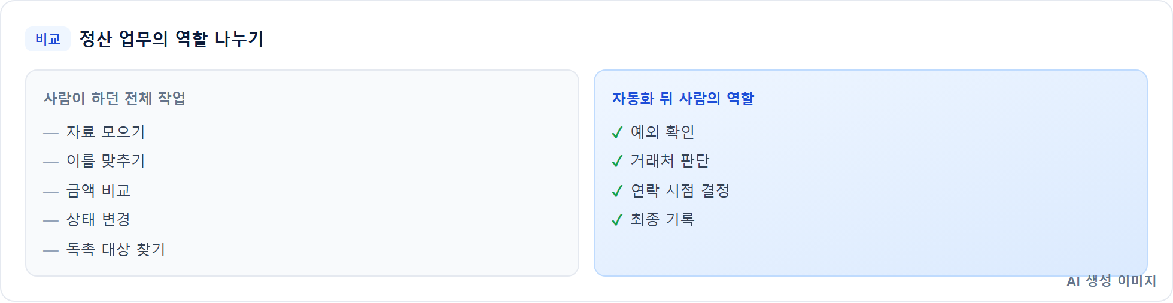This screenshot has width=1173, height=303.
Task: Click the 거래처 판단 text
Action: tap(670, 160)
